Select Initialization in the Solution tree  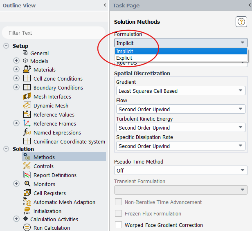click(47, 211)
